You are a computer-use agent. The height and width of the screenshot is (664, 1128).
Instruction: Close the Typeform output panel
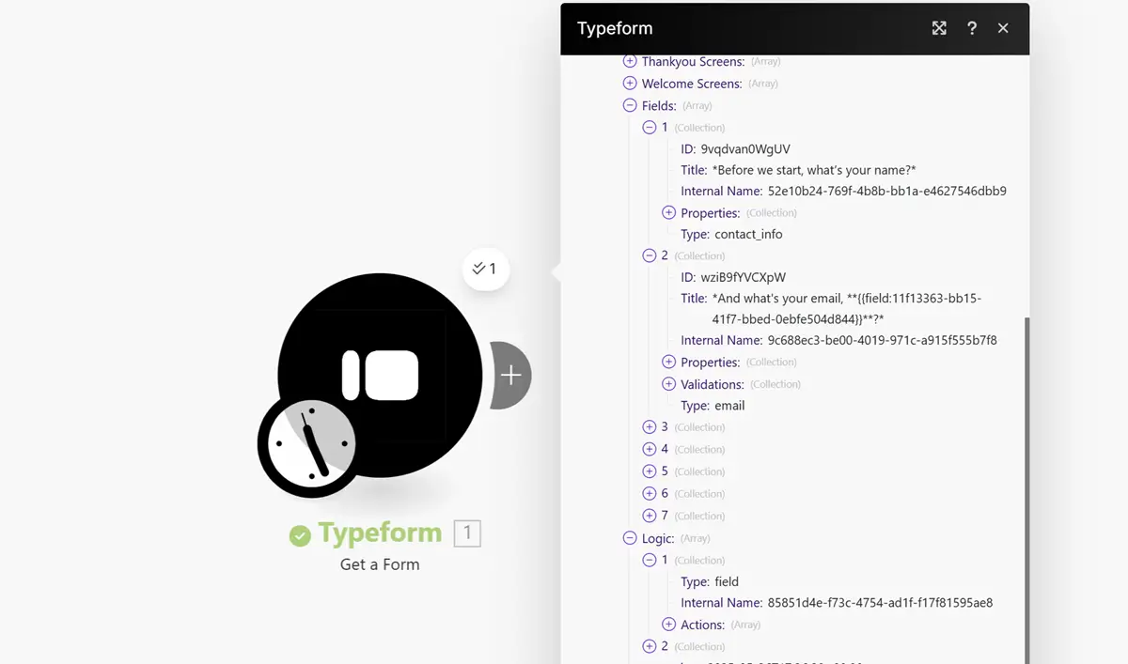point(1003,28)
